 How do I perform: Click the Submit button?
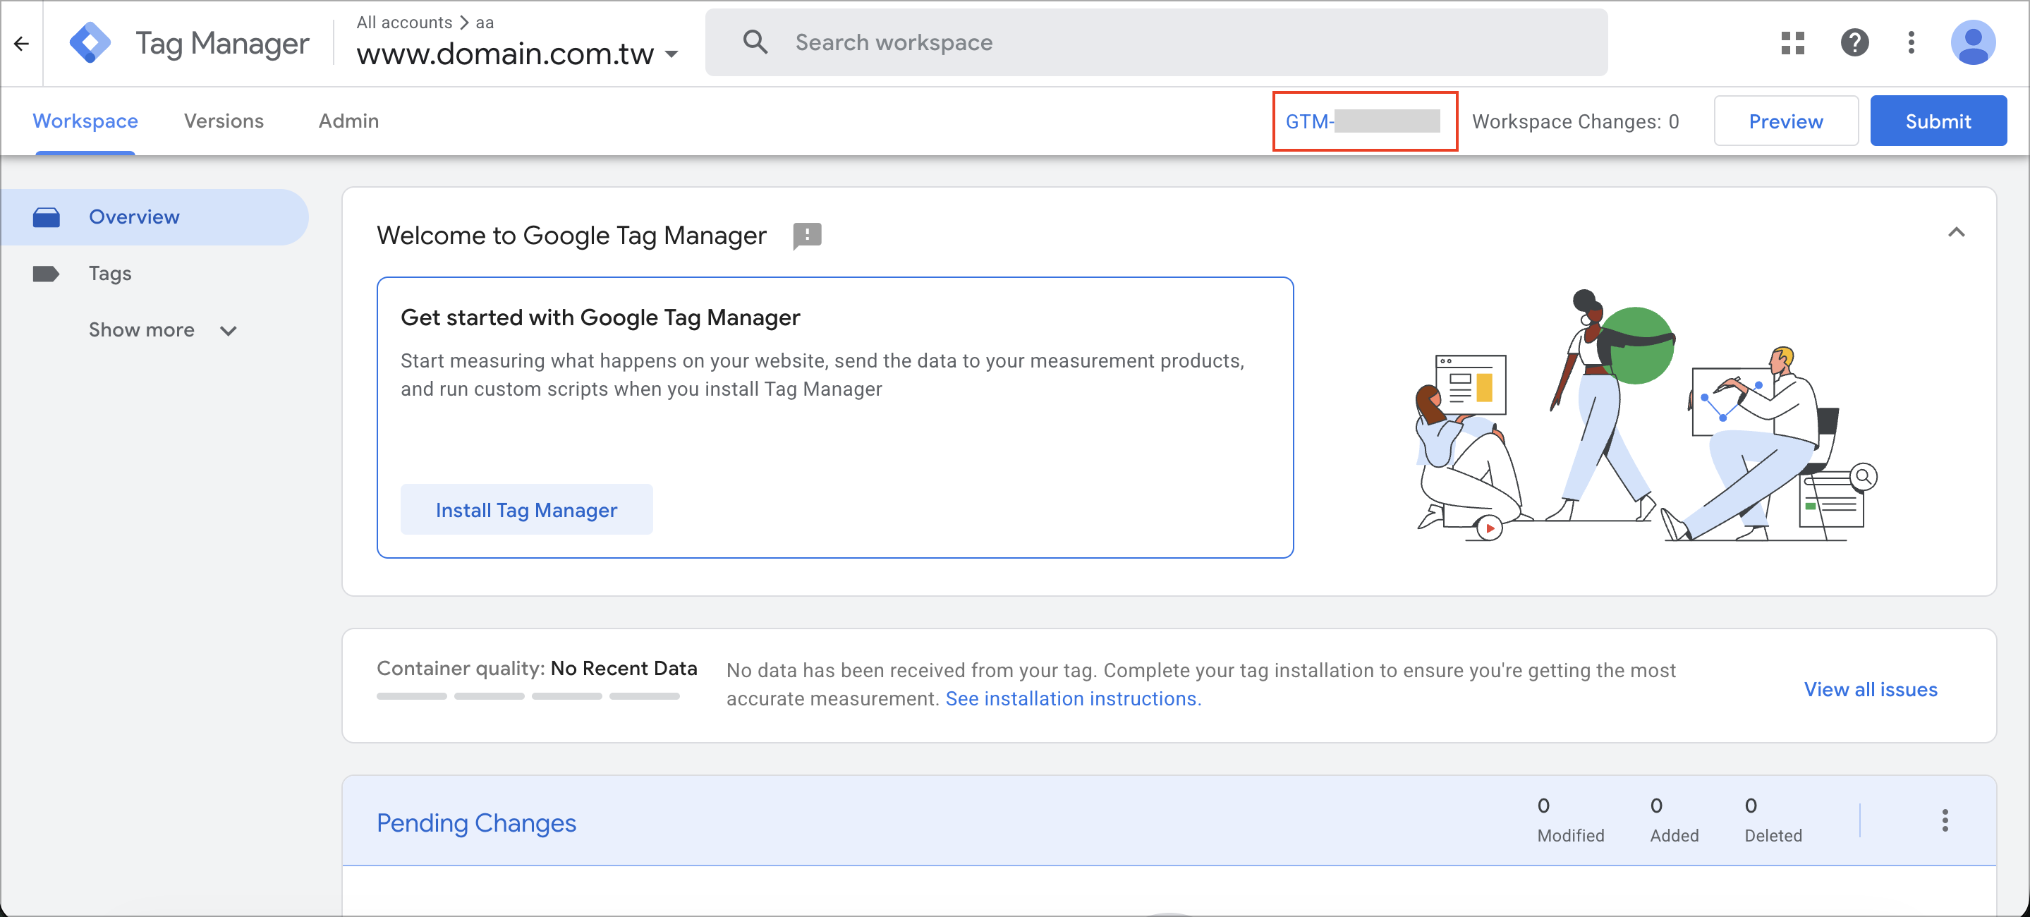click(x=1938, y=121)
